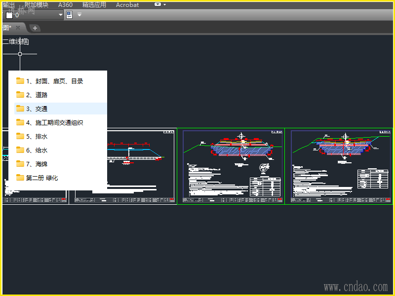Open the 第二册 绿化 folder
The height and width of the screenshot is (296, 395).
pos(60,178)
